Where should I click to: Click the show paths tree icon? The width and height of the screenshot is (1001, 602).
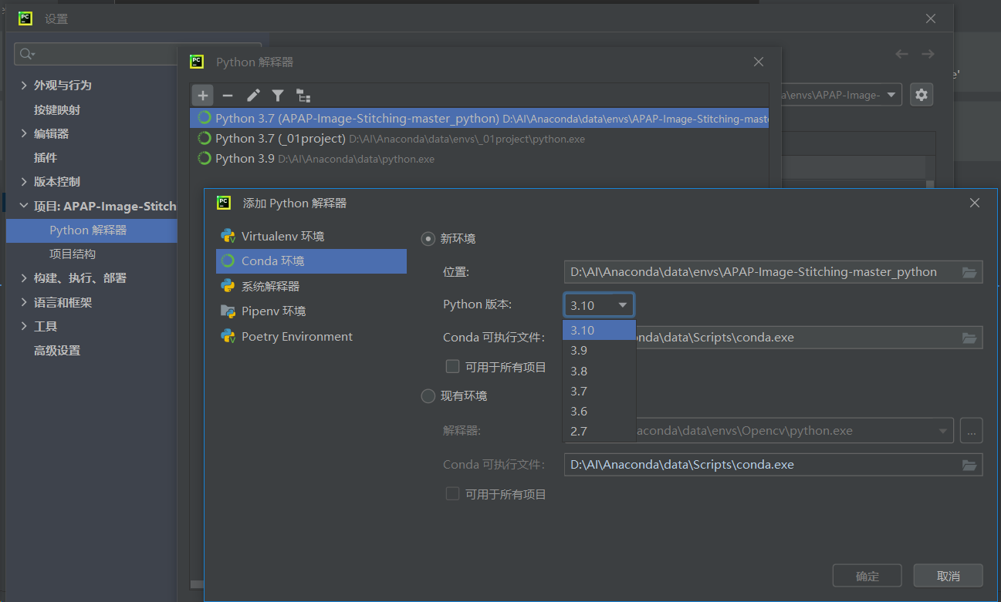click(x=303, y=96)
